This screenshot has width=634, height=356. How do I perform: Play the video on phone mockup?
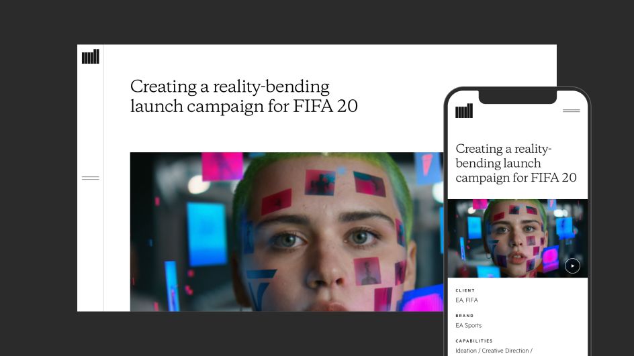coord(572,266)
